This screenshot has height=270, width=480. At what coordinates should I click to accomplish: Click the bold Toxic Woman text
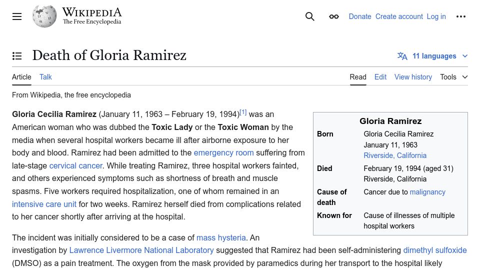(243, 127)
